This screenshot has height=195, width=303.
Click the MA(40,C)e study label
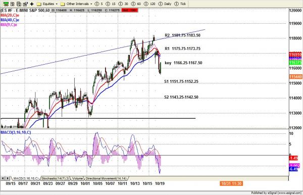point(10,20)
